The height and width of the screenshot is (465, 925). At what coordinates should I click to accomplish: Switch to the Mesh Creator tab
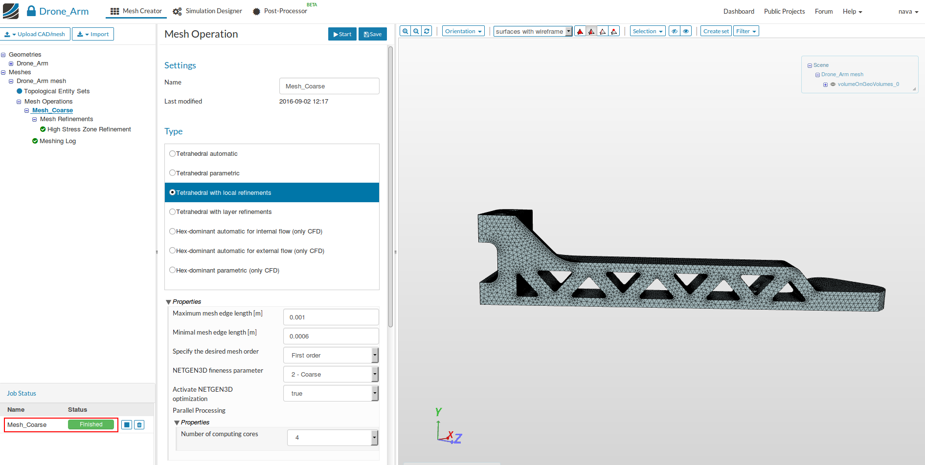(x=136, y=11)
